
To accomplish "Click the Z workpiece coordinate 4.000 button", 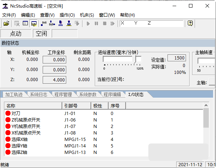I will [x=54, y=80].
